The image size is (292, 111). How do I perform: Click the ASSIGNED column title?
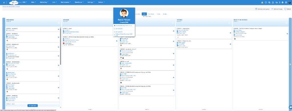[66, 20]
